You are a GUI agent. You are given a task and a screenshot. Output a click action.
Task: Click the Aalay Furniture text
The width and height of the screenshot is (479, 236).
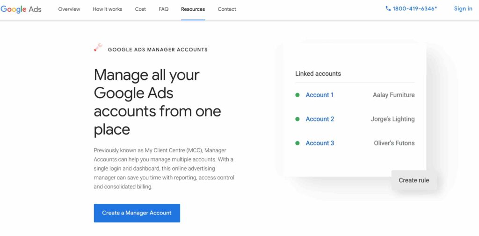[393, 95]
